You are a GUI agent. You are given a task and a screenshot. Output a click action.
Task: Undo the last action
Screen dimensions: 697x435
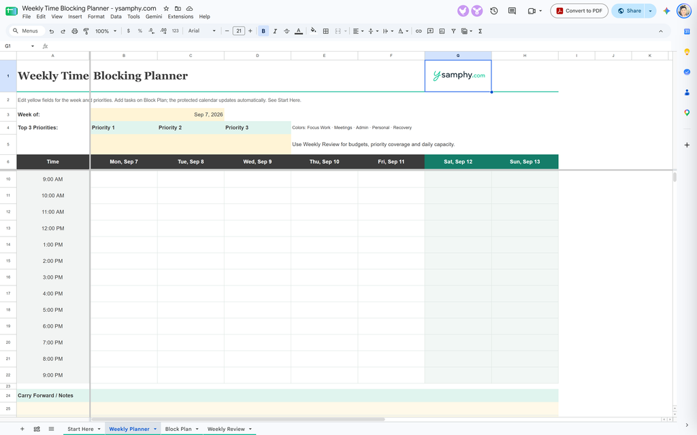[52, 31]
